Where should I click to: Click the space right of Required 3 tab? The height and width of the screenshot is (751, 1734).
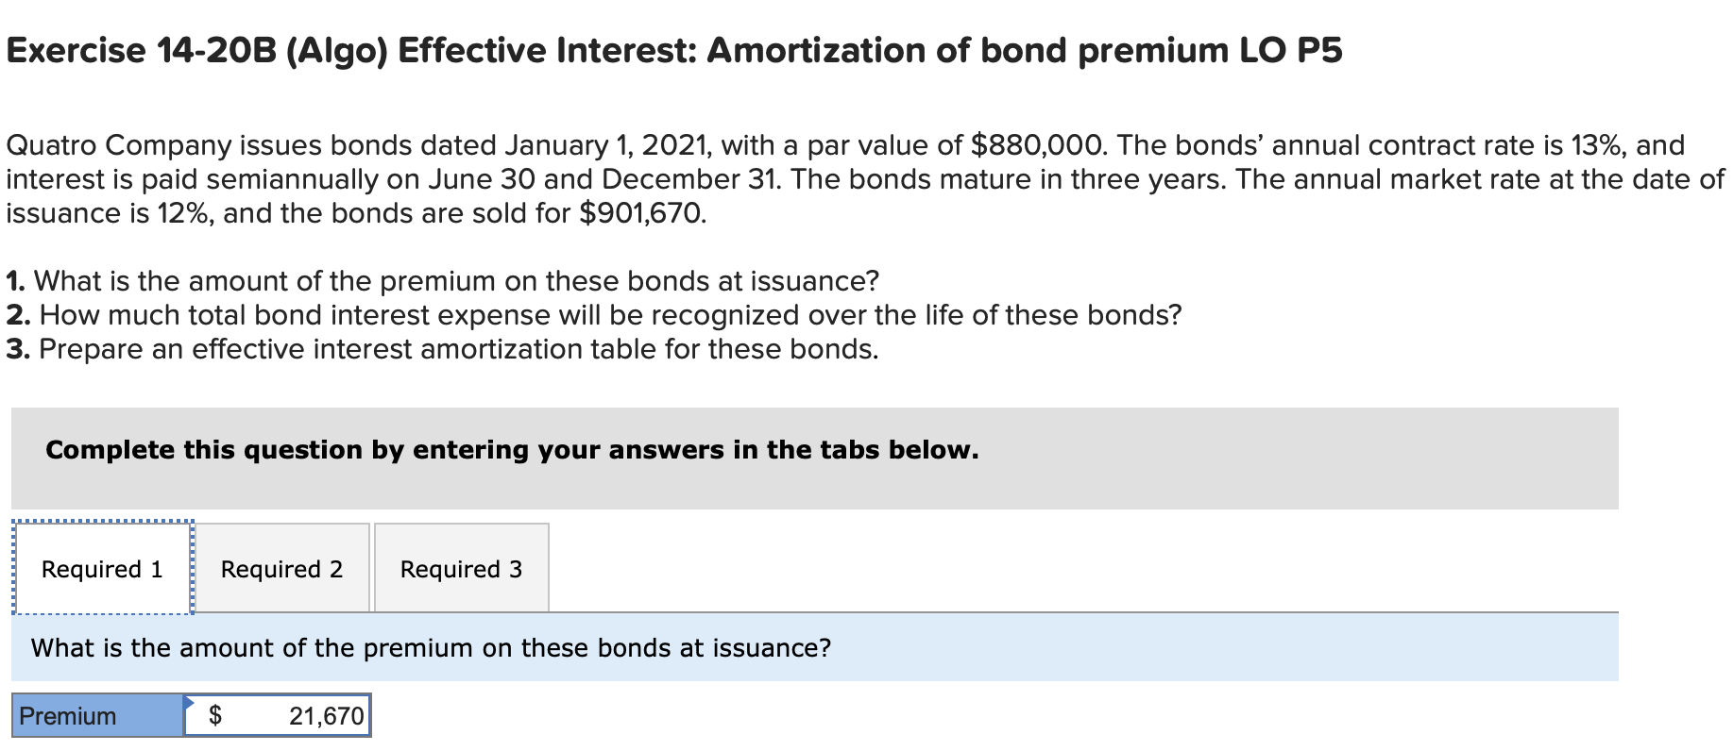point(661,569)
